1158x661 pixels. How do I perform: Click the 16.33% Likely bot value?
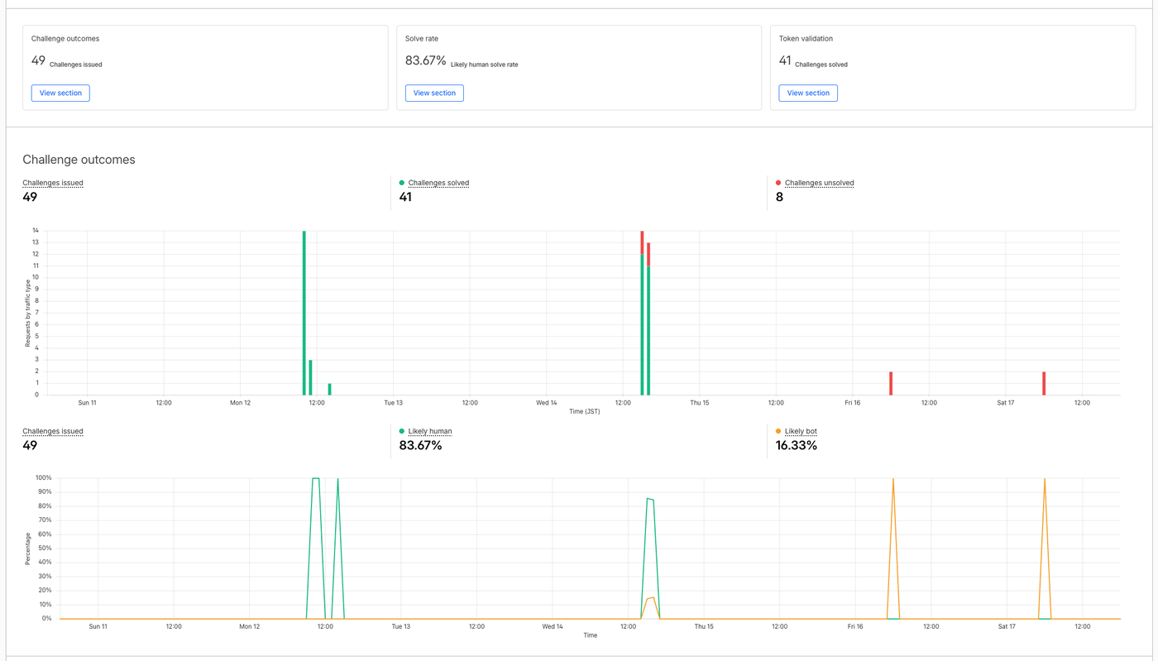click(x=797, y=445)
